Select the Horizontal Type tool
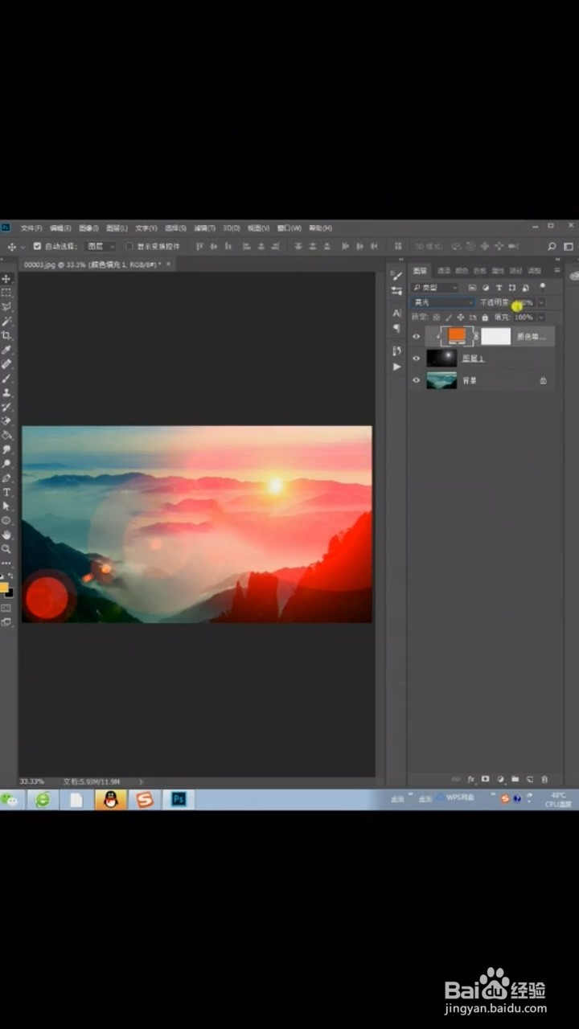This screenshot has width=579, height=1029. click(x=6, y=492)
